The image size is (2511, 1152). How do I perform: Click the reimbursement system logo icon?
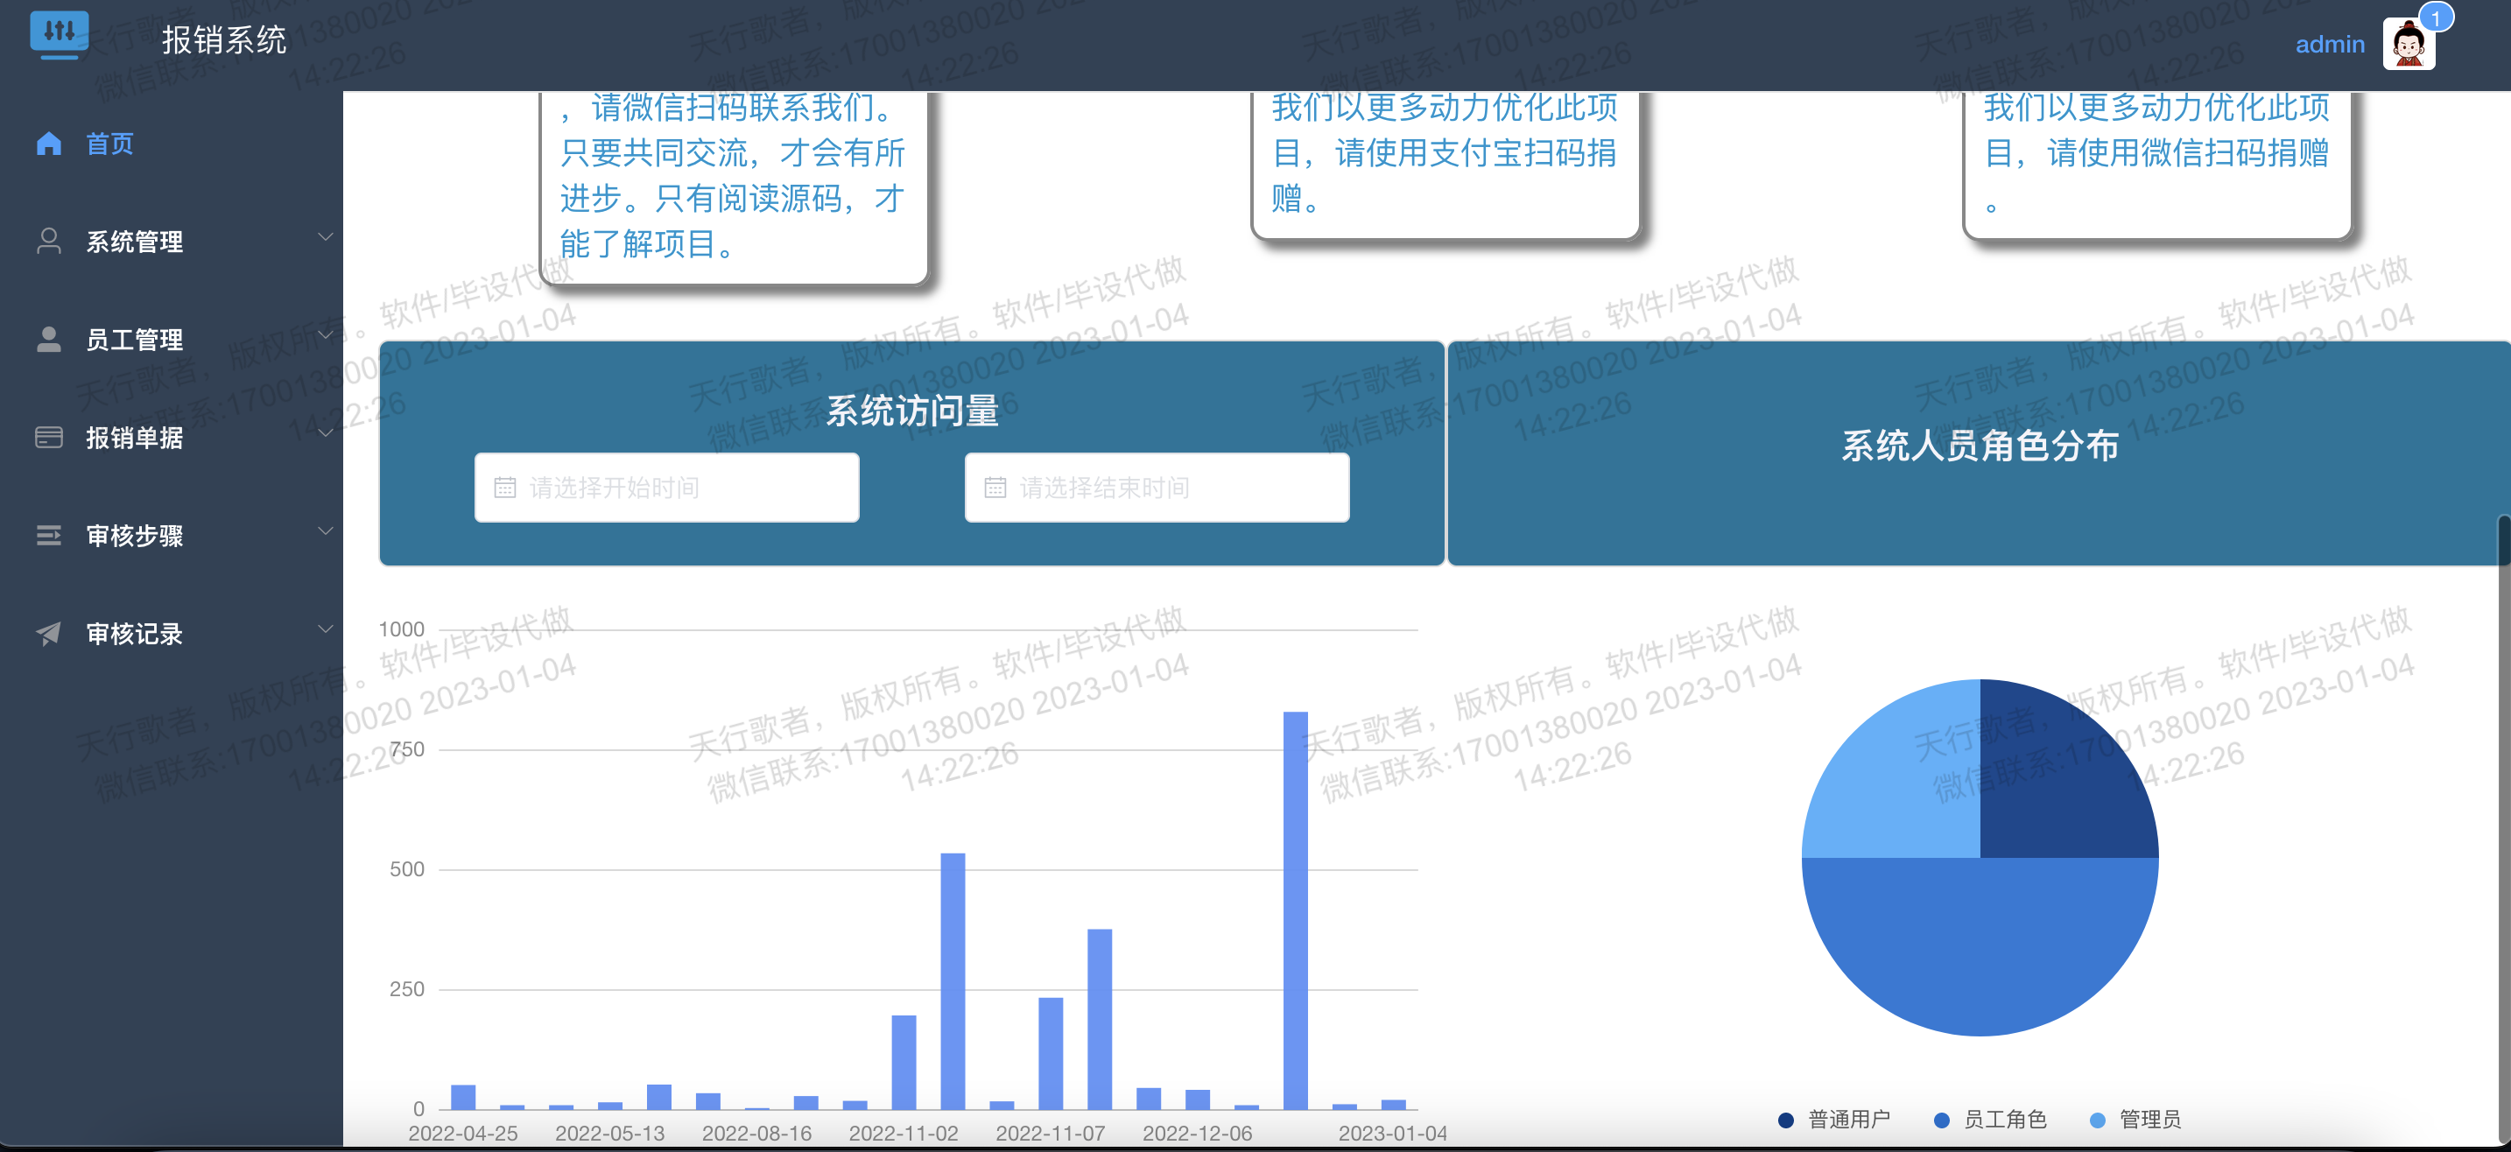(x=59, y=35)
